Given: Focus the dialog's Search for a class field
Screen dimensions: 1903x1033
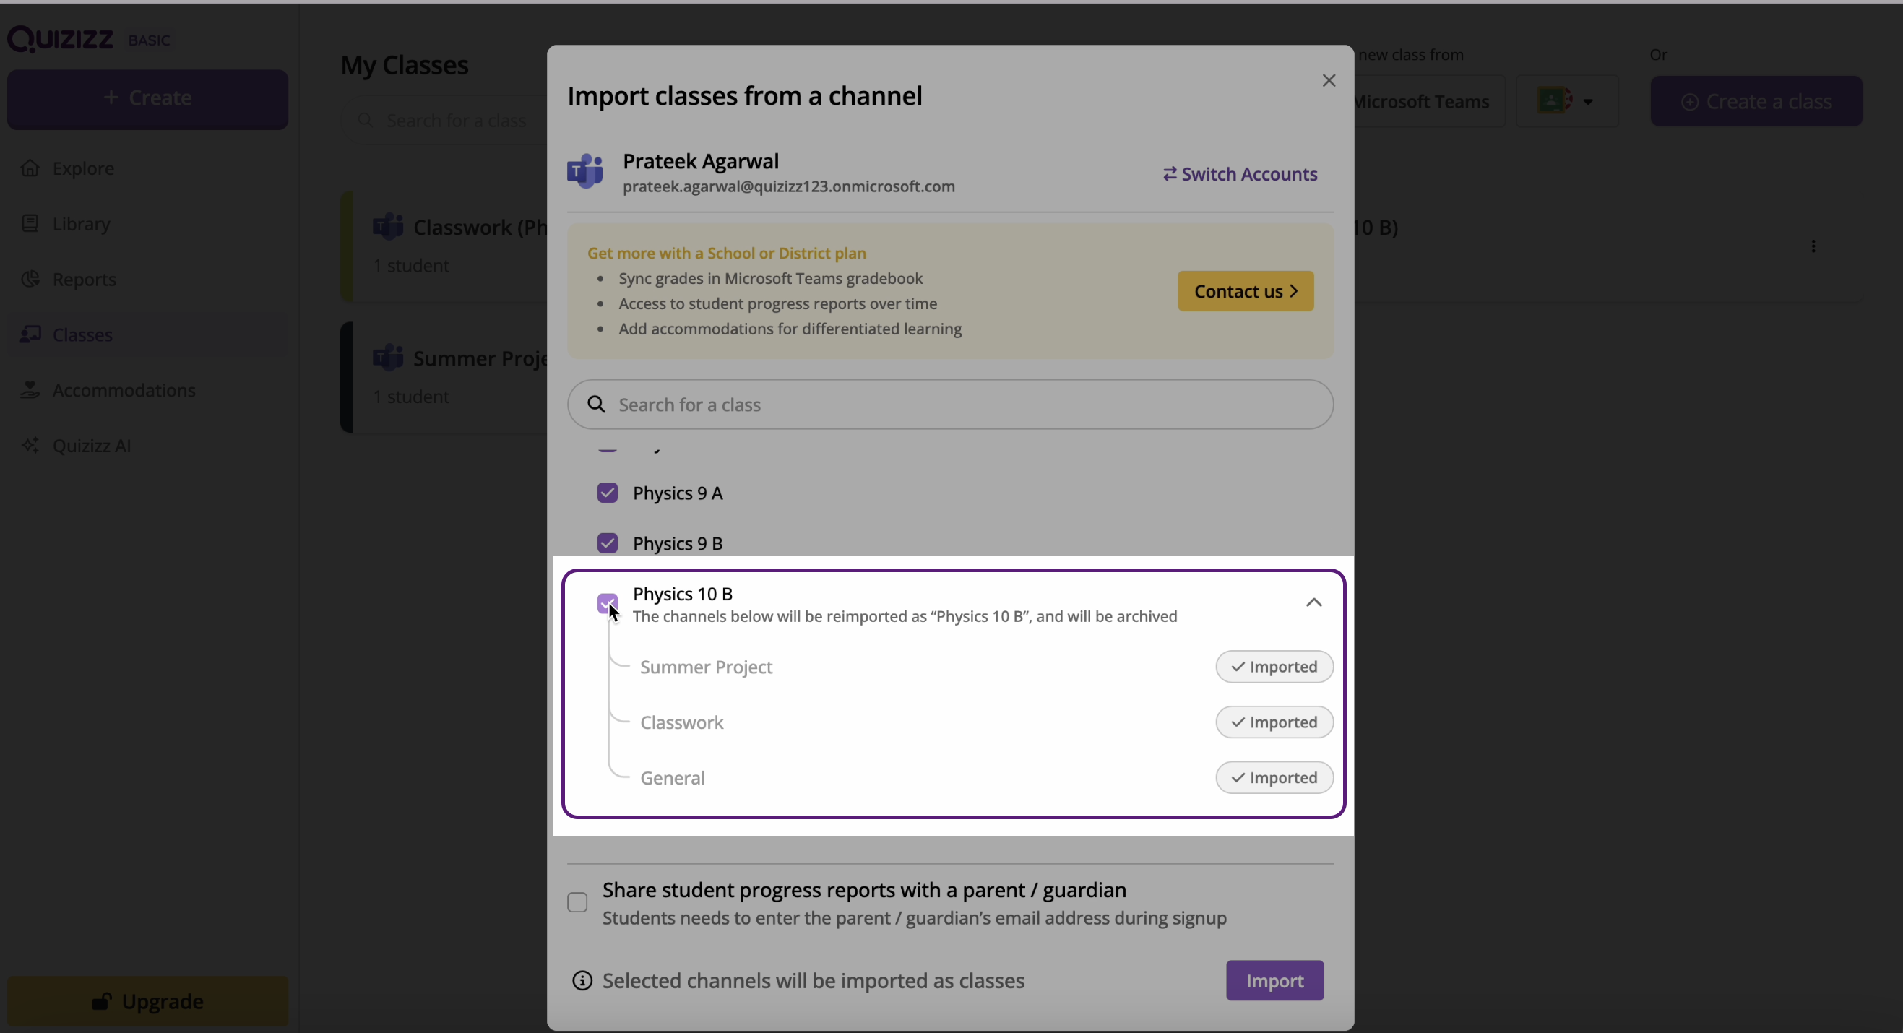Looking at the screenshot, I should (x=960, y=405).
